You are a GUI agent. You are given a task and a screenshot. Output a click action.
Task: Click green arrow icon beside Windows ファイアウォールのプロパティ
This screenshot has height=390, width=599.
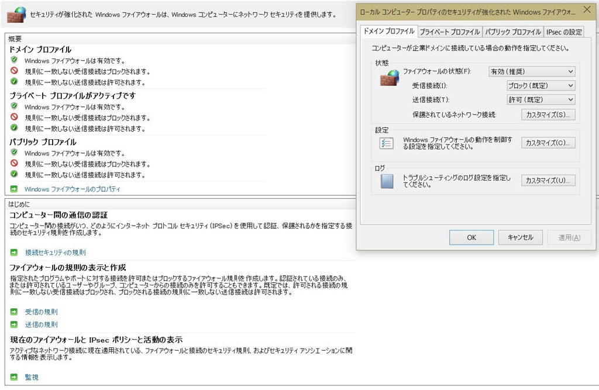coord(14,189)
